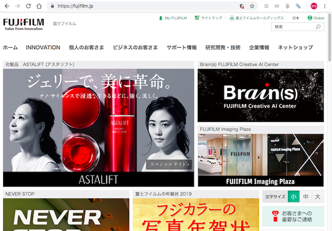The width and height of the screenshot is (332, 231).
Task: Select the INNOVATION nav item
Action: click(43, 48)
